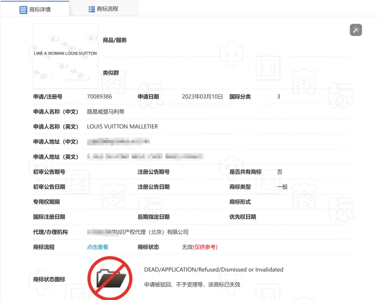Click the 国际分类 label
The width and height of the screenshot is (382, 300).
click(240, 96)
